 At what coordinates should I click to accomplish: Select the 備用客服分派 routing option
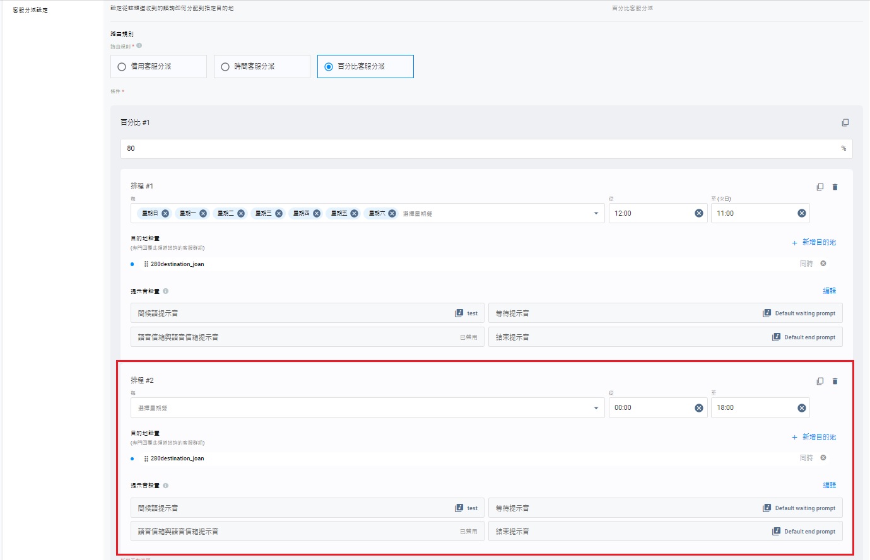tap(158, 66)
